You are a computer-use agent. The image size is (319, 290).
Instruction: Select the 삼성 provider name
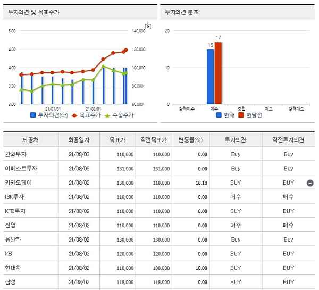(10, 282)
